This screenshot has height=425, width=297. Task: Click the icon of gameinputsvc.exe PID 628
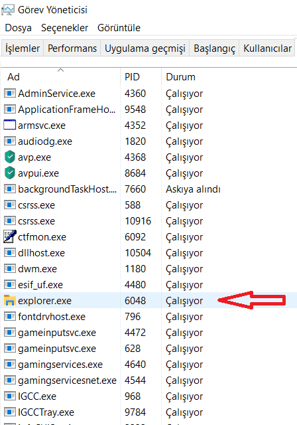pos(10,348)
